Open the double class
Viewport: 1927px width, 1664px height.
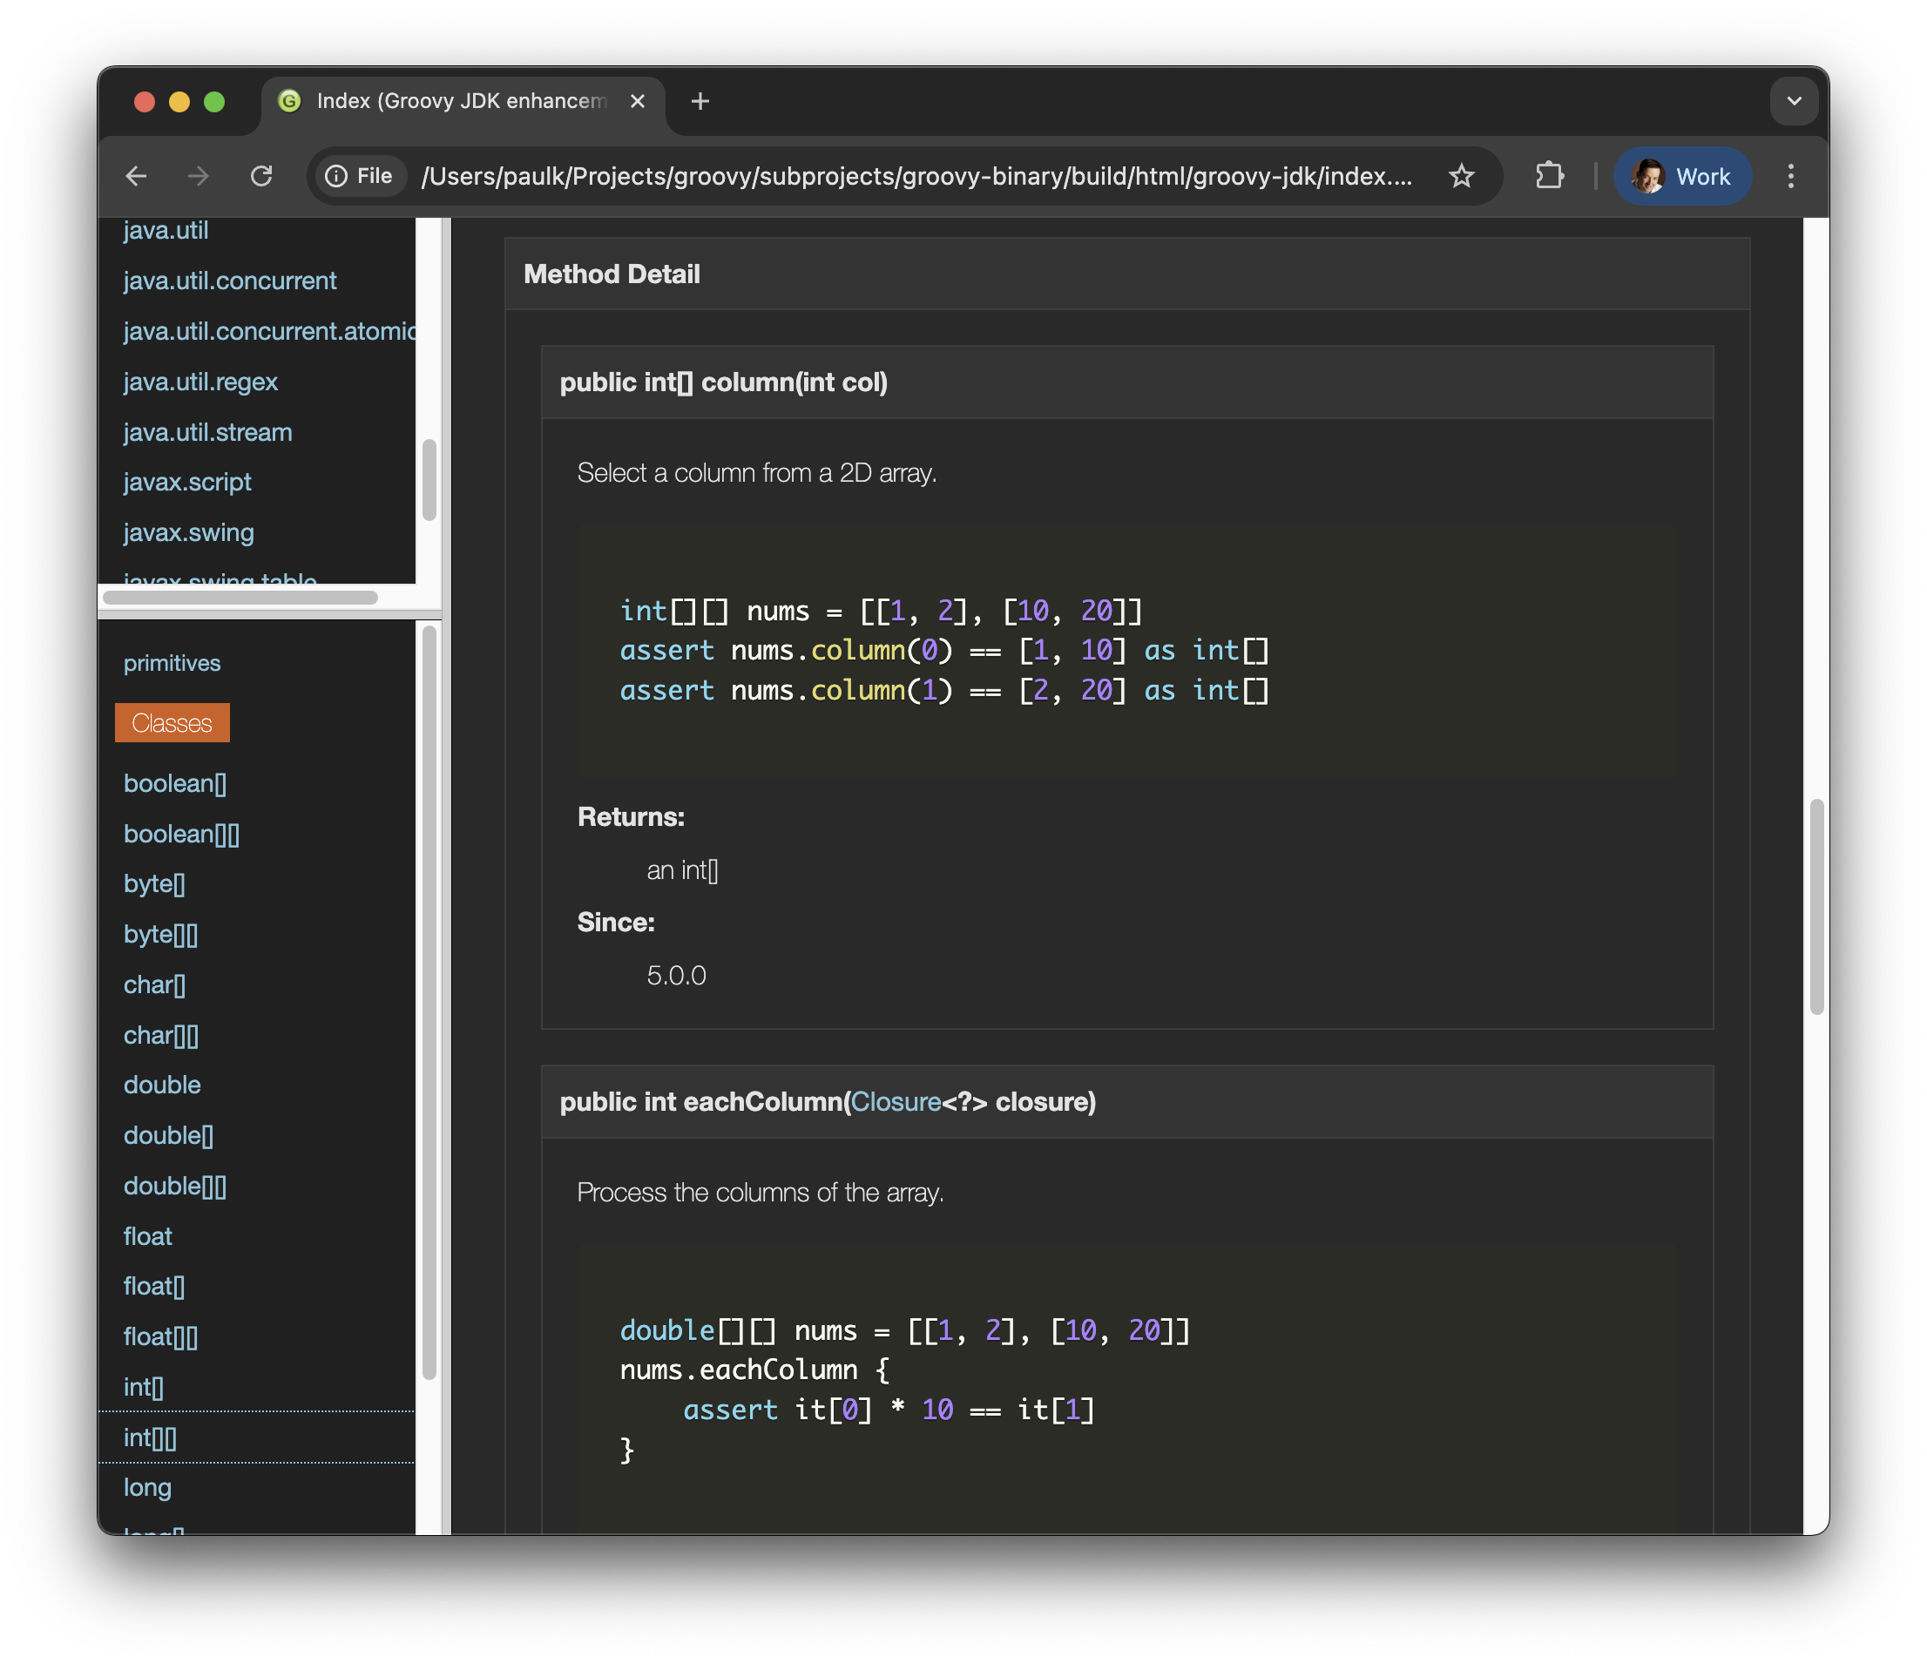point(162,1085)
